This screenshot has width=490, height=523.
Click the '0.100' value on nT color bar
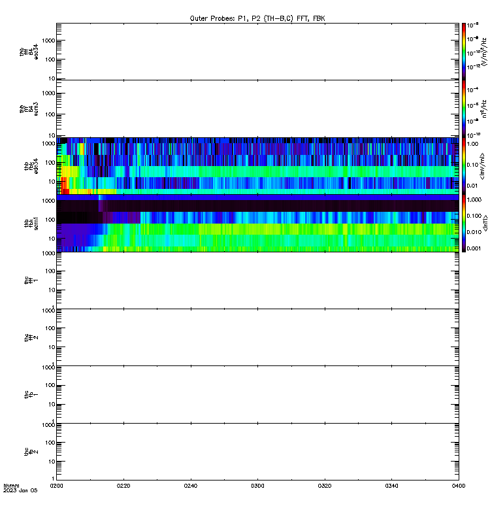(x=474, y=216)
